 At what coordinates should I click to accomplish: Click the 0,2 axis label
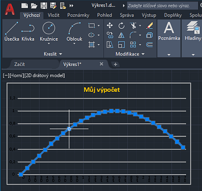tap(12, 162)
